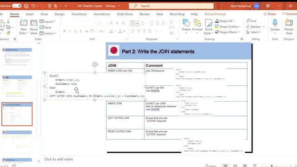
Task: Open the Review tab
Action: tap(144, 14)
